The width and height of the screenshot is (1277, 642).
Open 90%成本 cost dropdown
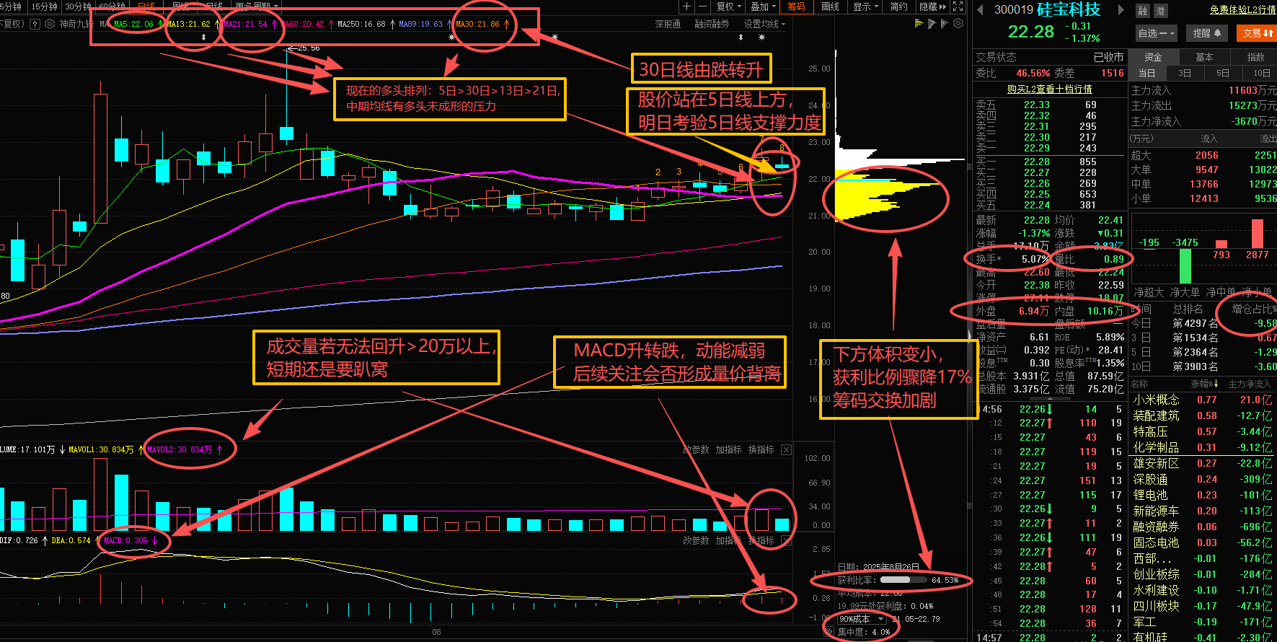click(x=861, y=619)
